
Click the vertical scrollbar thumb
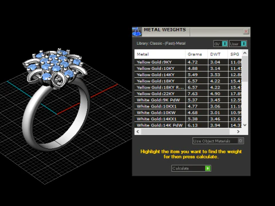click(x=245, y=69)
